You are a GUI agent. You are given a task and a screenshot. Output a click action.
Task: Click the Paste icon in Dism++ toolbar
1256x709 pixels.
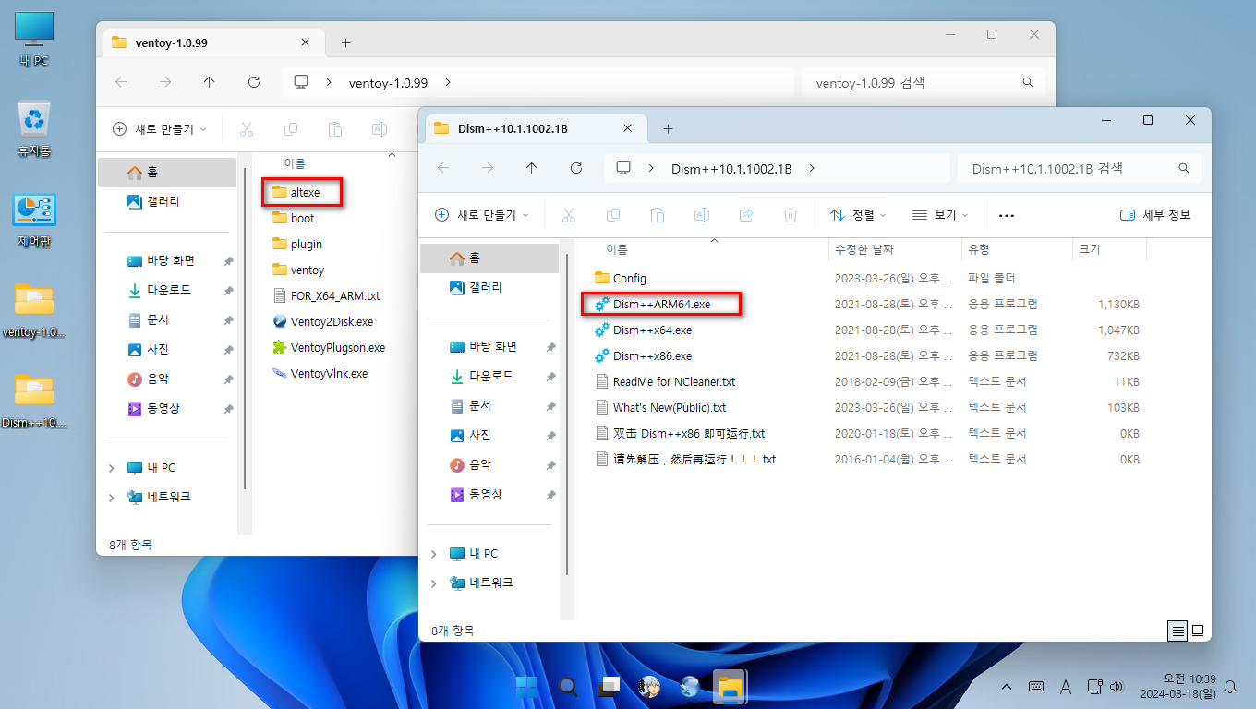pos(658,215)
